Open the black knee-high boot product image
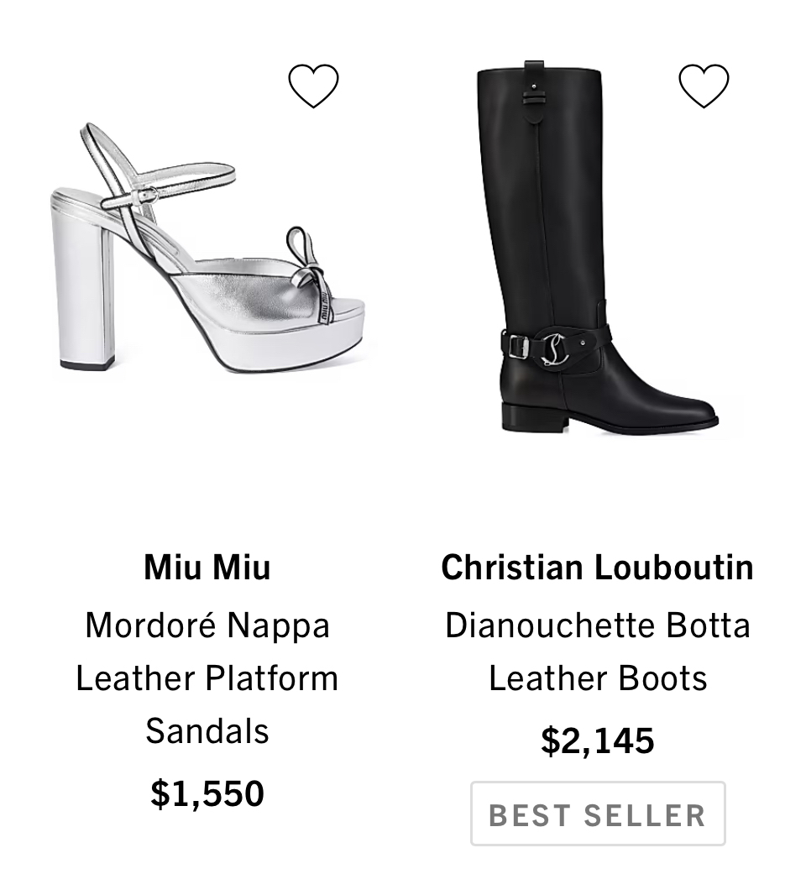This screenshot has width=806, height=895. point(588,252)
